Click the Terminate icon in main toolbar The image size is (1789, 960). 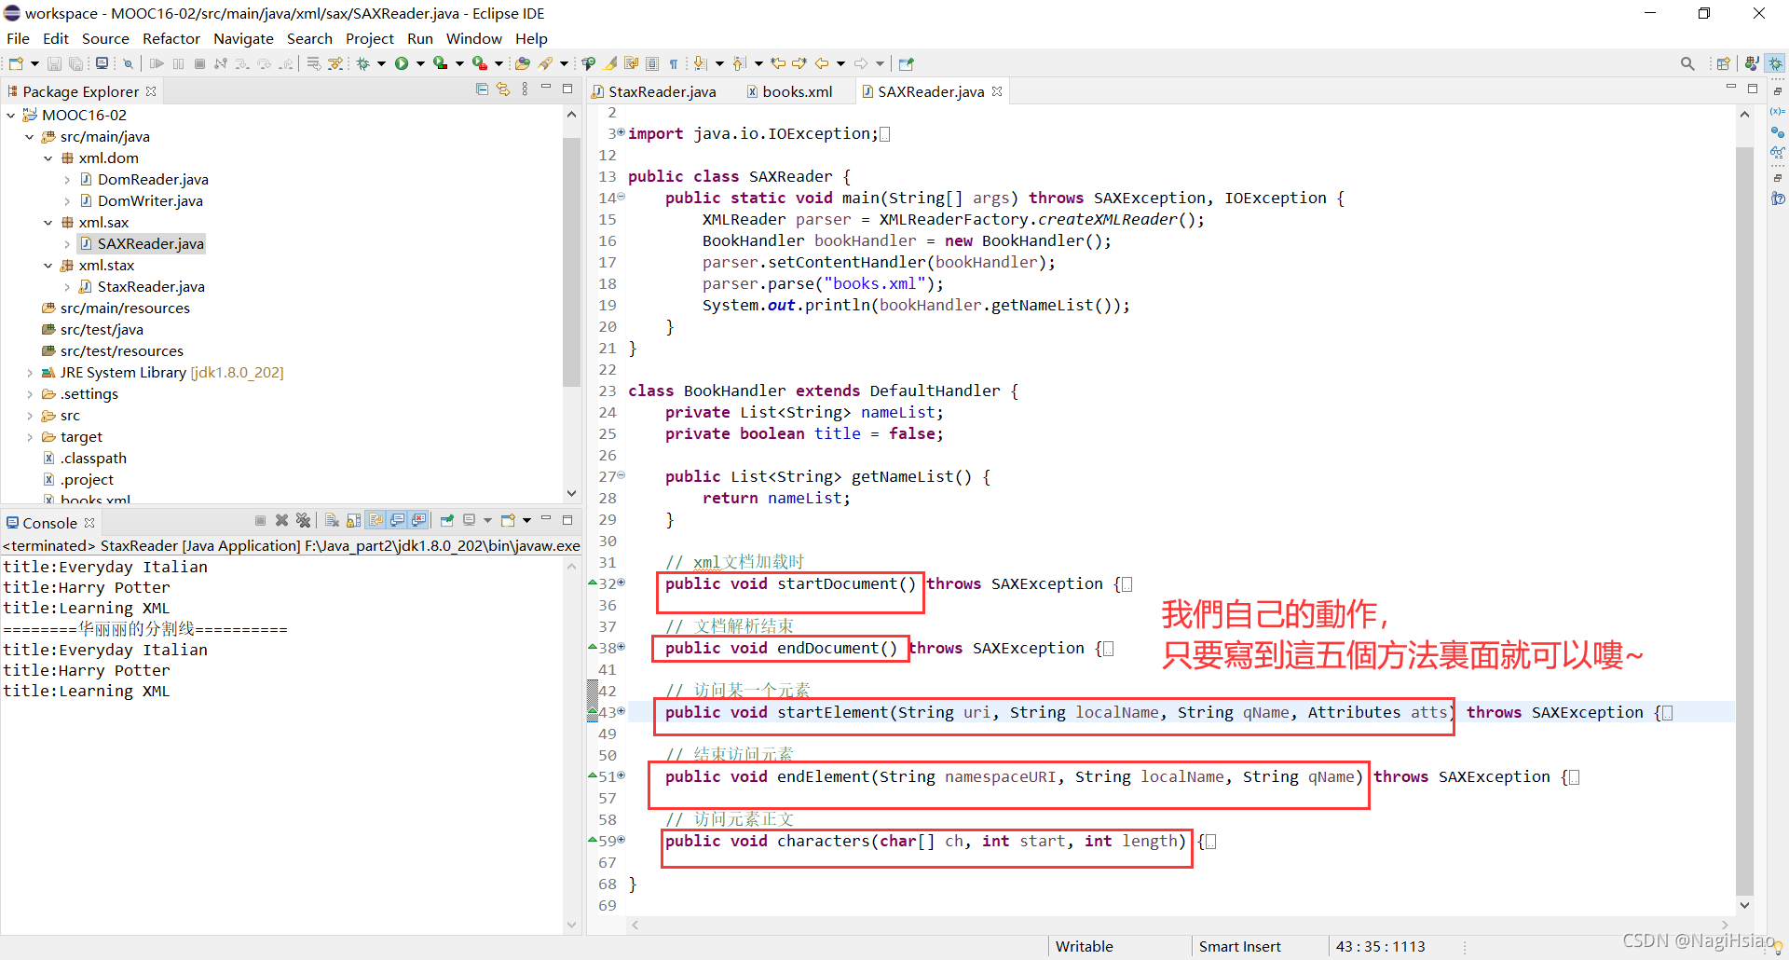[199, 63]
